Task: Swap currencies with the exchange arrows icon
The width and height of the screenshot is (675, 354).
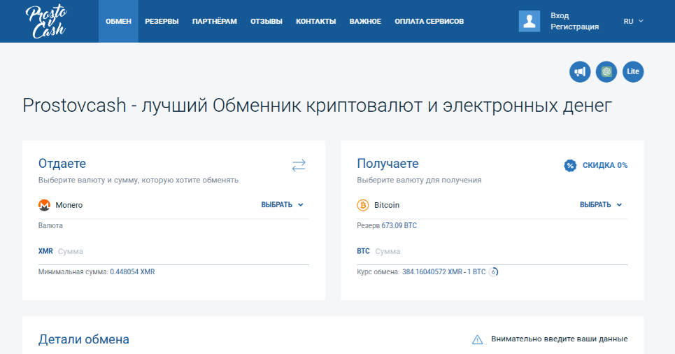Action: 298,165
